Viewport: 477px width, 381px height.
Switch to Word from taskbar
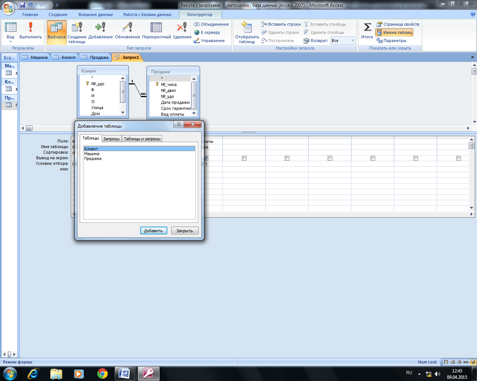[x=125, y=373]
